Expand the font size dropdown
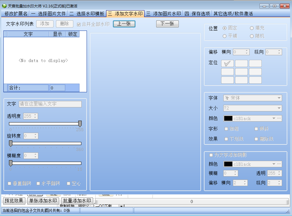Image resolution: width=292 pixels, height=216 pixels. (279, 108)
